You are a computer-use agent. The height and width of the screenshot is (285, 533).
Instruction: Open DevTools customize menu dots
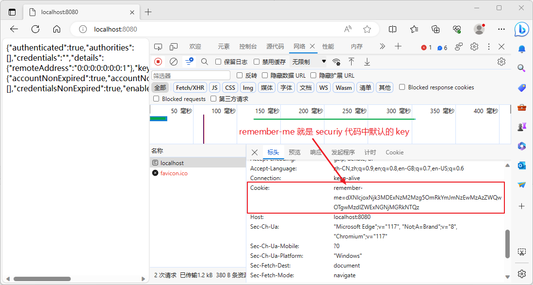[x=489, y=47]
